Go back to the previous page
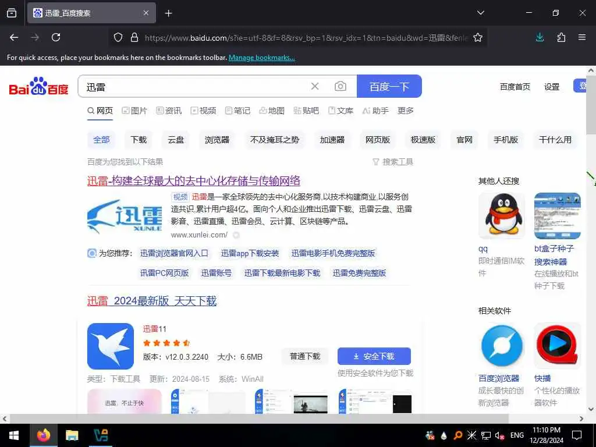This screenshot has height=447, width=596. point(14,37)
